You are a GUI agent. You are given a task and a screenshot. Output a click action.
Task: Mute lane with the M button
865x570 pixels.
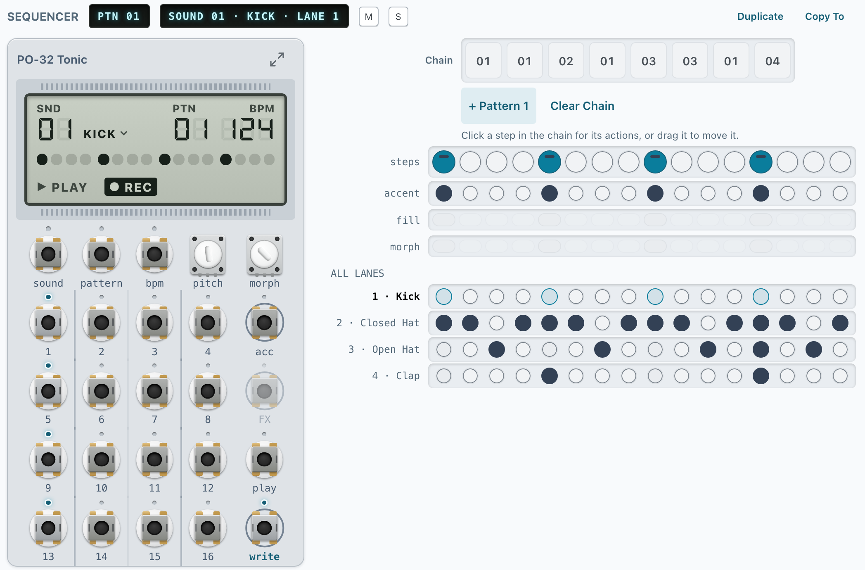(x=369, y=17)
